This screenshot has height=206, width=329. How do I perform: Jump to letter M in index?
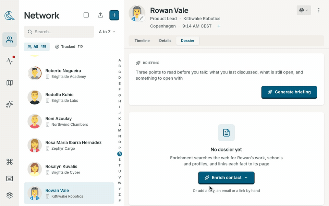point(120,130)
